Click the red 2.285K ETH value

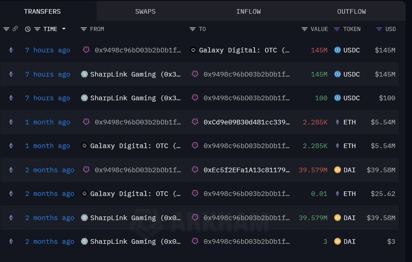coord(315,122)
